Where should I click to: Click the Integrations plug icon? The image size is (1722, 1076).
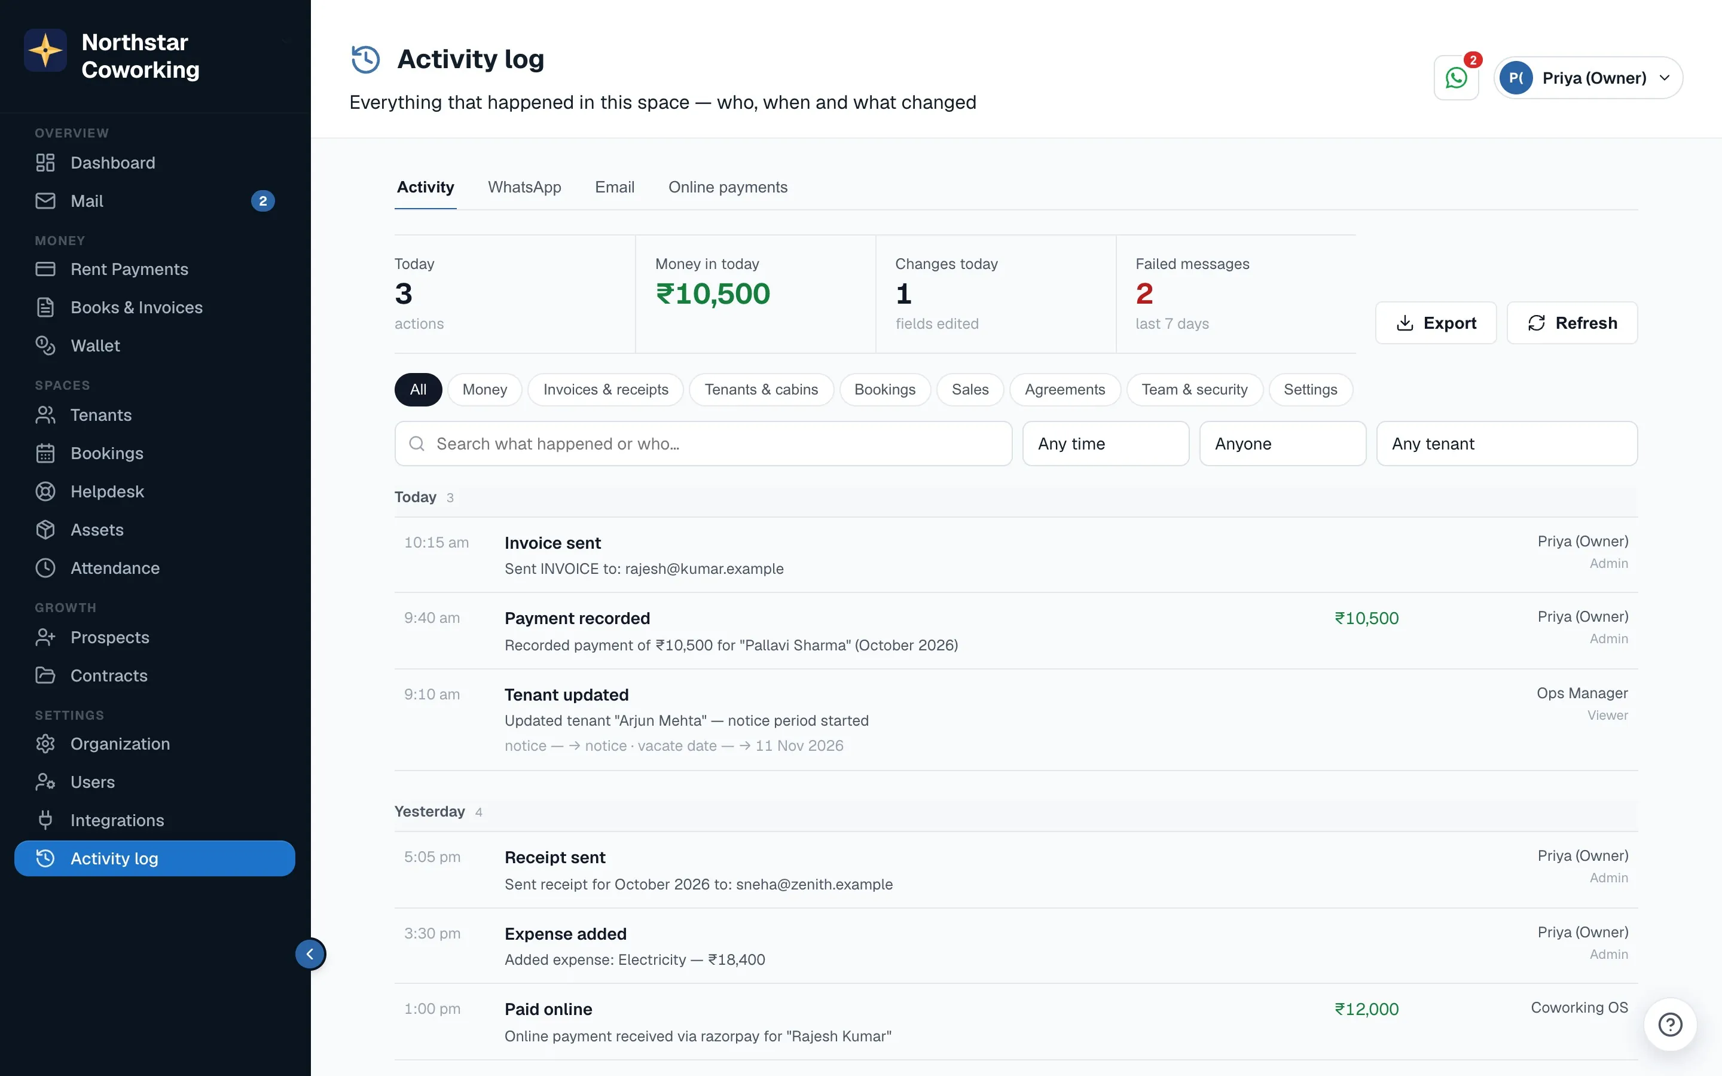[45, 821]
